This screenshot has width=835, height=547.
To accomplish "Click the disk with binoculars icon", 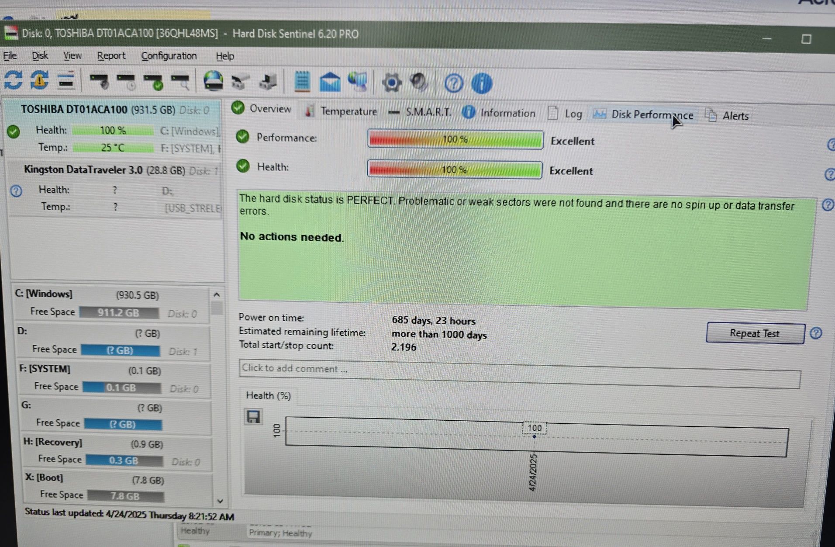I will coord(240,82).
